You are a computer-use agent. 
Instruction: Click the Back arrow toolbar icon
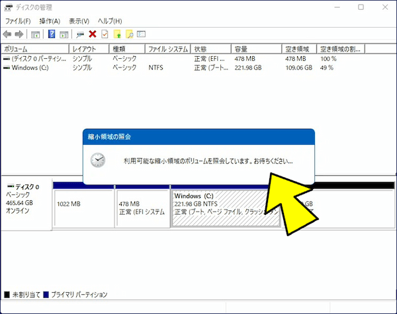click(7, 34)
